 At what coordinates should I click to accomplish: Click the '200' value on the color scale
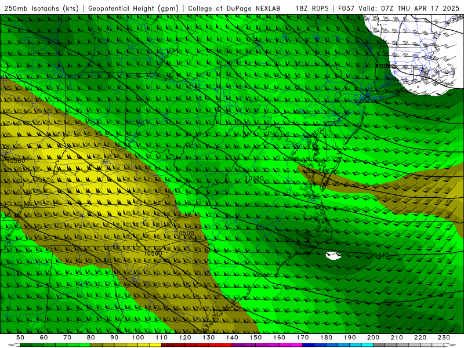373,338
